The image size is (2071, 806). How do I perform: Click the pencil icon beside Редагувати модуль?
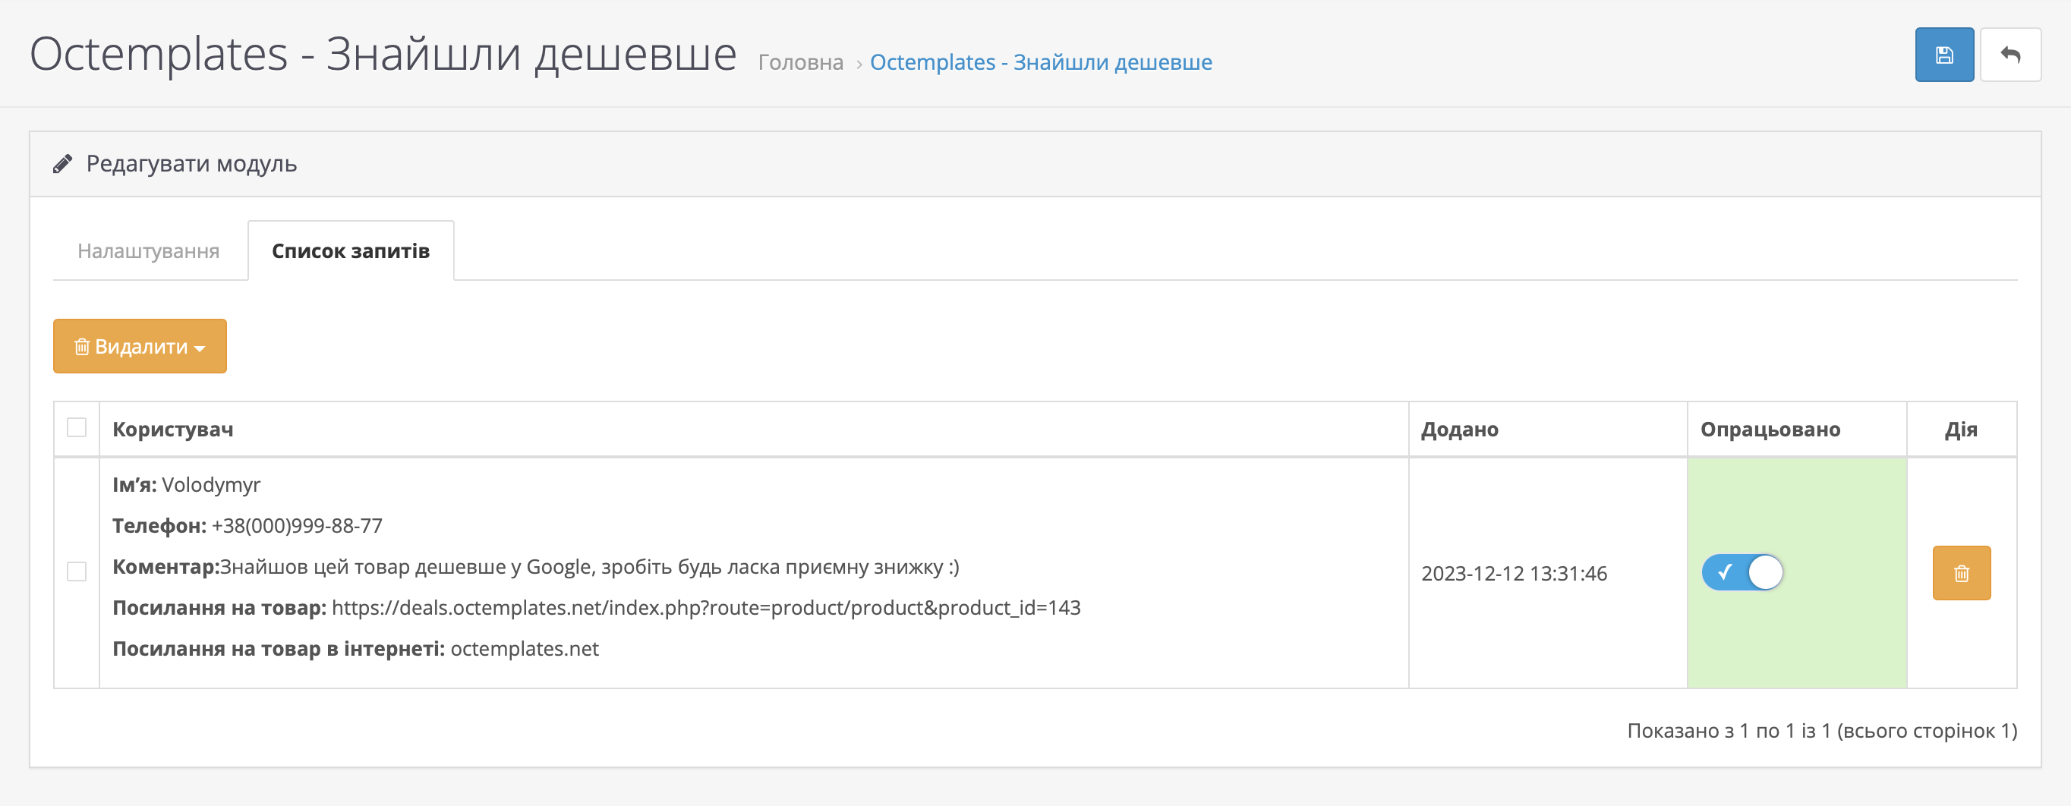click(x=63, y=164)
